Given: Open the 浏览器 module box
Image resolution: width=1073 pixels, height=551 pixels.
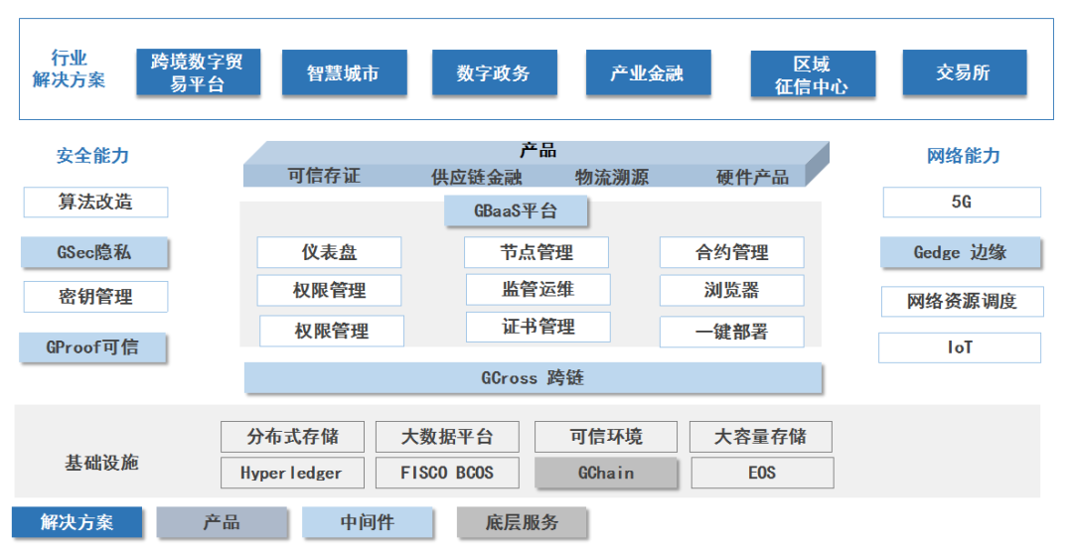Looking at the screenshot, I should click(x=731, y=291).
